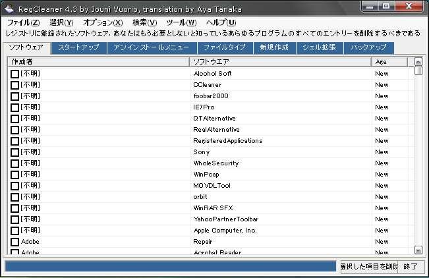Go to the バックアップ tab

[369, 48]
